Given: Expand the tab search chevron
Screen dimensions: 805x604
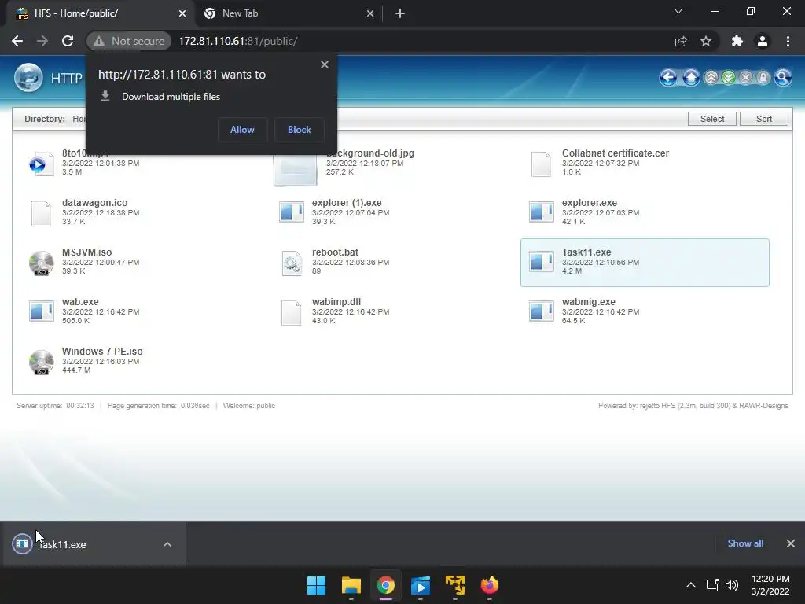Looking at the screenshot, I should [x=678, y=11].
